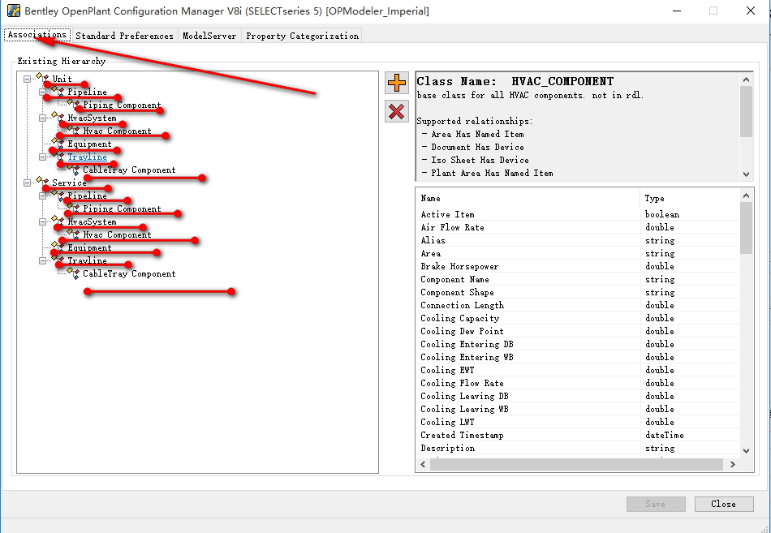771x533 pixels.
Task: Click the class description vertical scrollbar thumb
Action: click(x=747, y=112)
